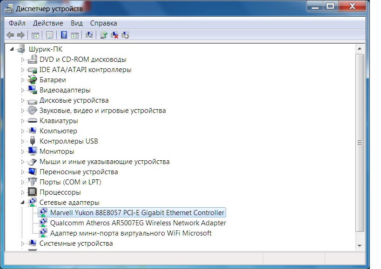Image resolution: width=381 pixels, height=269 pixels.
Task: Click the Uninstall device icon with red X
Action: [114, 35]
